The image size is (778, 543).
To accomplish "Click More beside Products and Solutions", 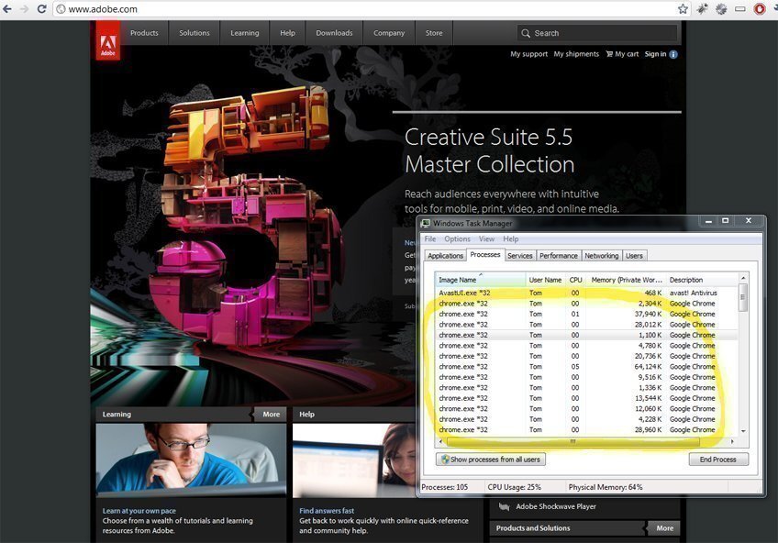I will [x=665, y=528].
